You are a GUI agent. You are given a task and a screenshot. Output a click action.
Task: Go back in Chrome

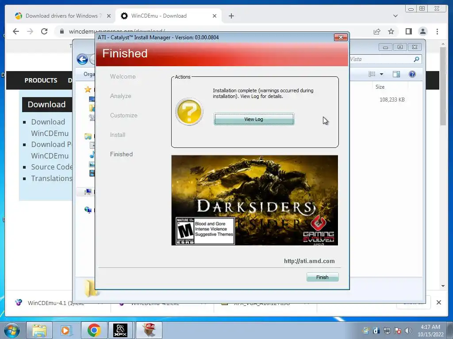click(16, 31)
